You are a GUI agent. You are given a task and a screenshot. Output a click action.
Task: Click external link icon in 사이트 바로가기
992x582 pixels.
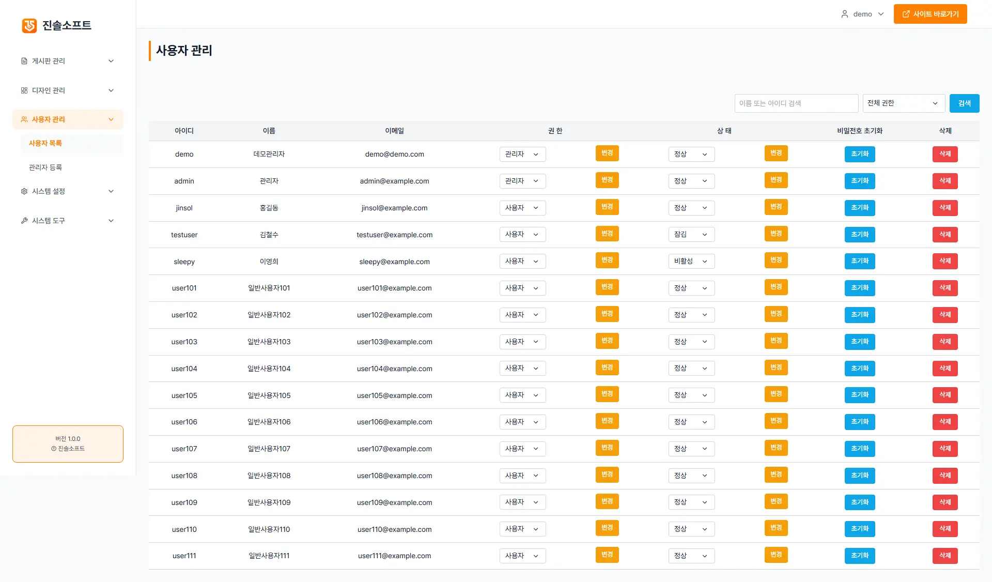[x=906, y=14]
